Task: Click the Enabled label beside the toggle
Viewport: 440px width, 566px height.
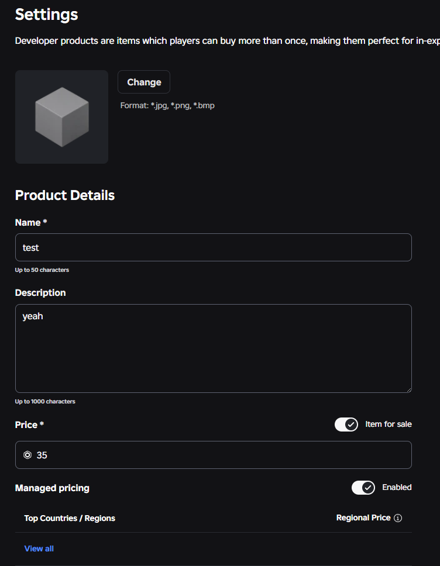Action: pos(397,487)
